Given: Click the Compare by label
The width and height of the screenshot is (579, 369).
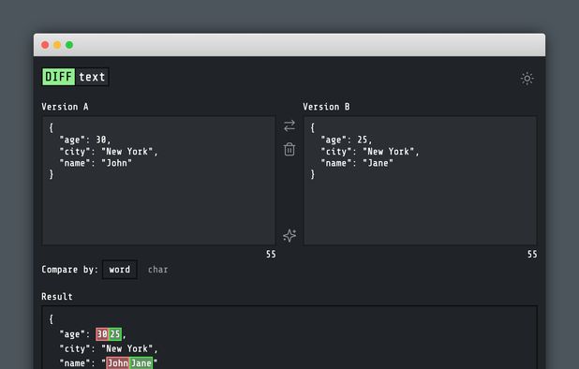Looking at the screenshot, I should point(69,270).
